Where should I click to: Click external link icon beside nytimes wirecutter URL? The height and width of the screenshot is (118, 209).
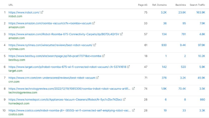pyautogui.click(x=95, y=45)
